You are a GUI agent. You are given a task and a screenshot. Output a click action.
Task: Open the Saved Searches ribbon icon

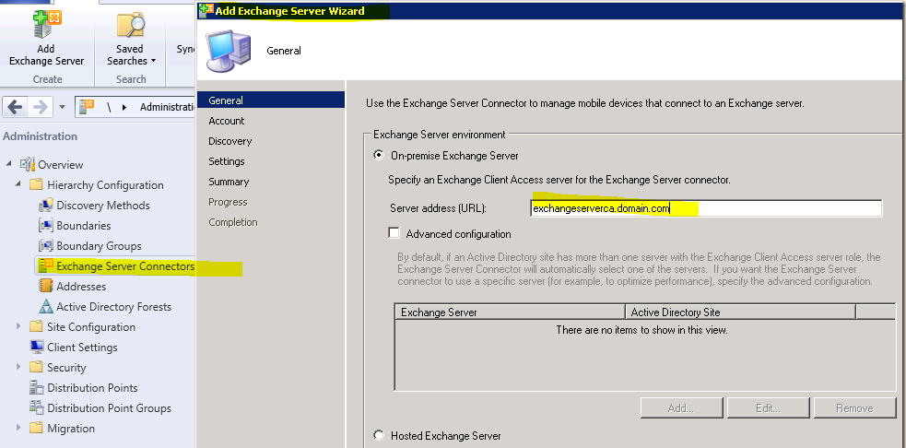coord(131,24)
